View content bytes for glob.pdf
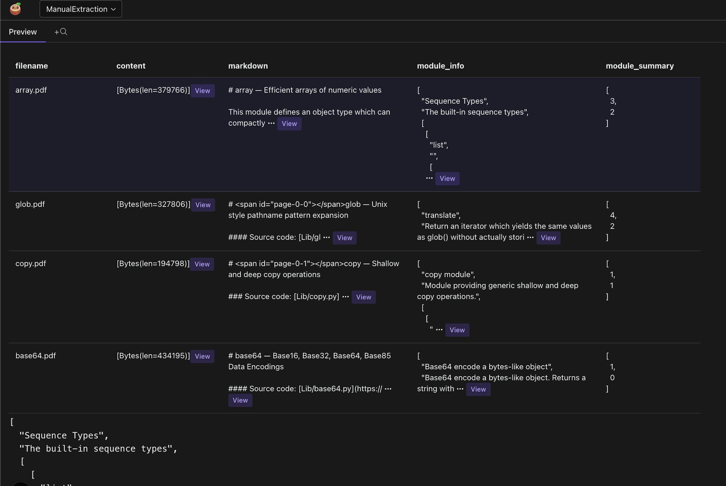Screen dimensions: 726x486 pyautogui.click(x=203, y=205)
